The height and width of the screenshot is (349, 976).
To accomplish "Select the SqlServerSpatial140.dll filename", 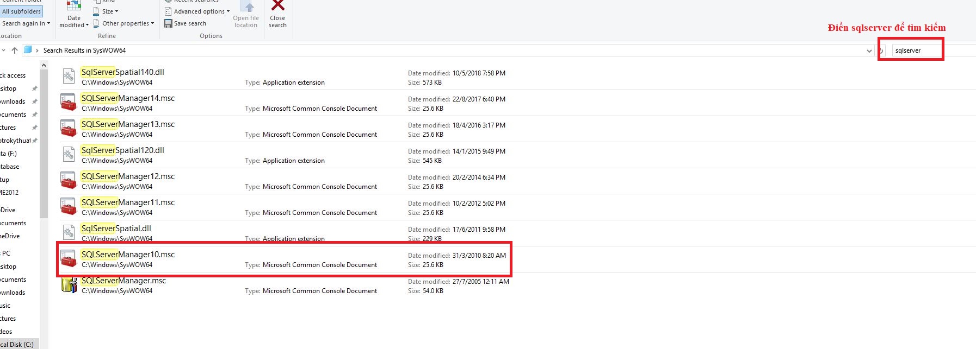I will click(x=122, y=72).
